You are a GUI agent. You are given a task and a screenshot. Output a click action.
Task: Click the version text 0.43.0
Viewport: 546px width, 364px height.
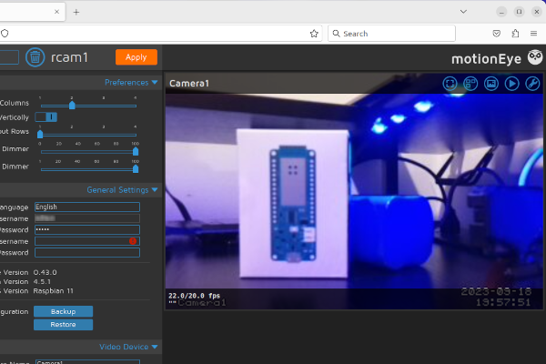click(45, 272)
